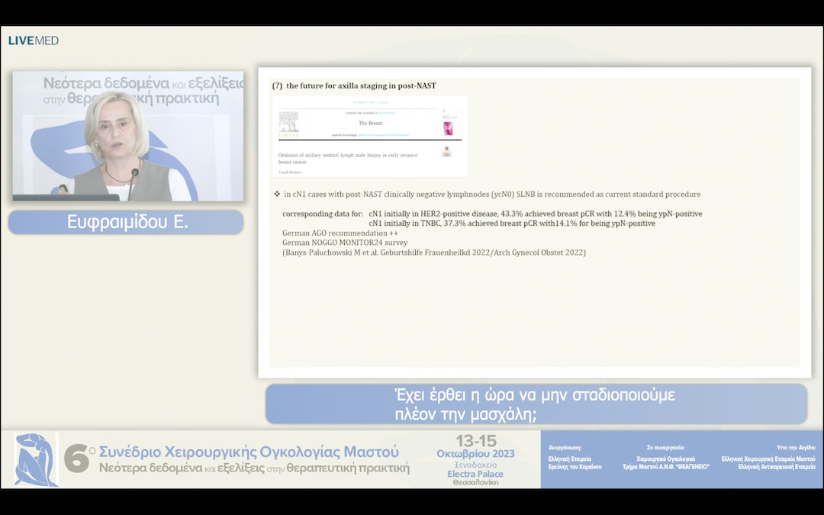Screen dimensions: 824x515
Task: Click the small badge icon below journal cover
Action: (x=446, y=152)
